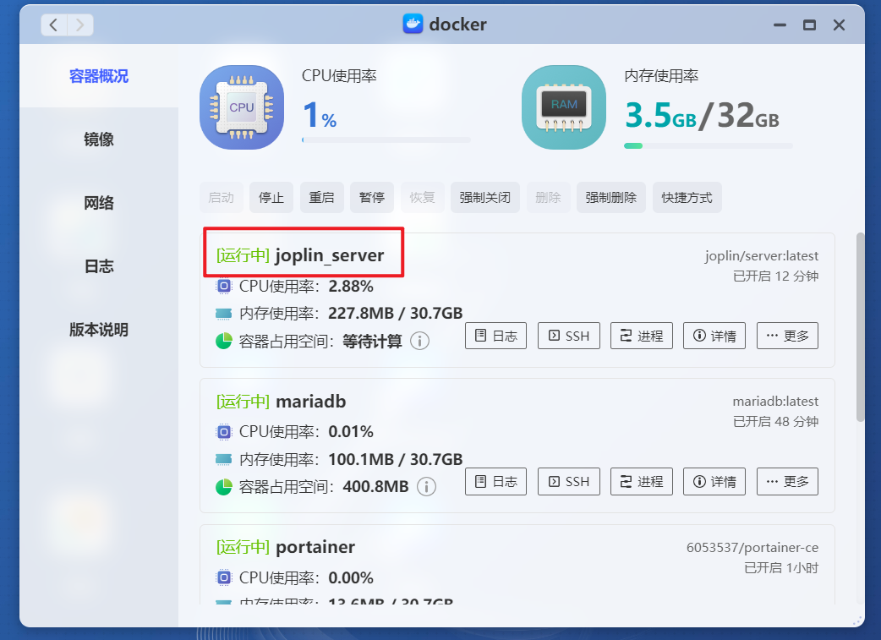Click the 3.5GB/32GB memory value
The height and width of the screenshot is (640, 881).
[703, 116]
